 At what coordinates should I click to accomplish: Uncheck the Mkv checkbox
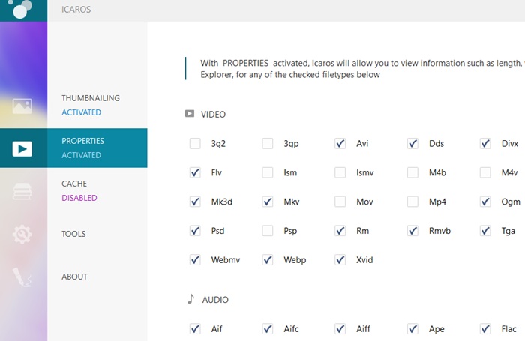pyautogui.click(x=268, y=202)
